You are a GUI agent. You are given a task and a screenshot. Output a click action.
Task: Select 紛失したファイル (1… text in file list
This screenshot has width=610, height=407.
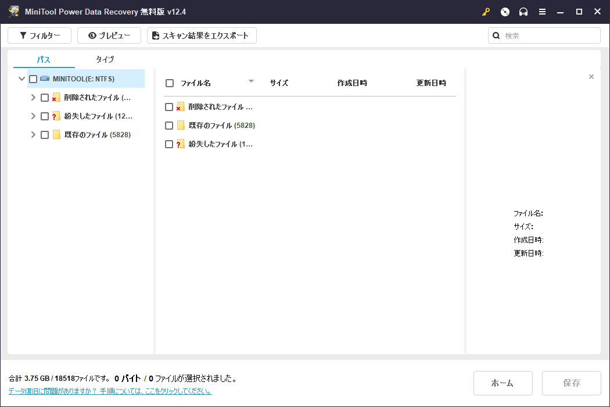221,144
